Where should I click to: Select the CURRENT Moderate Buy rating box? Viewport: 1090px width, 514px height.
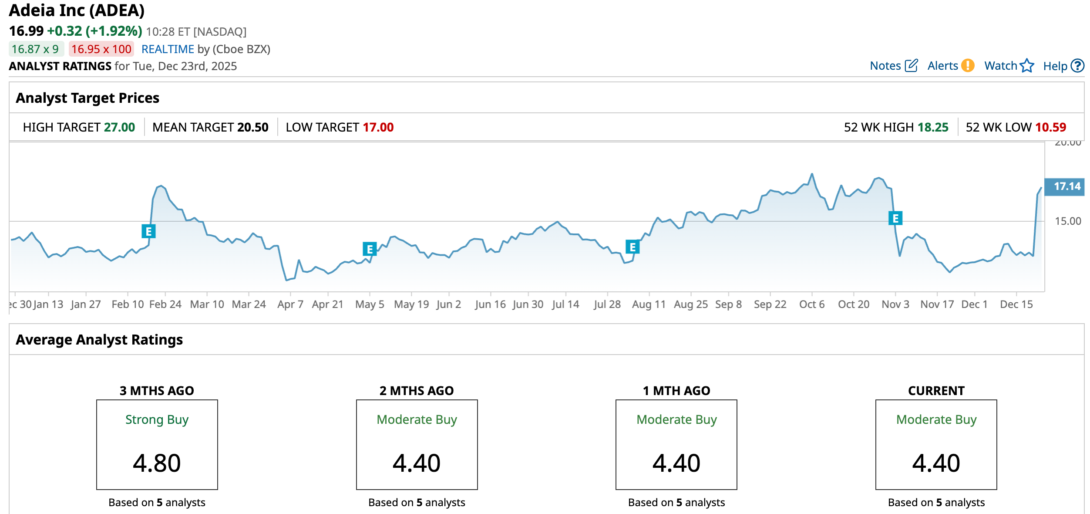click(936, 444)
